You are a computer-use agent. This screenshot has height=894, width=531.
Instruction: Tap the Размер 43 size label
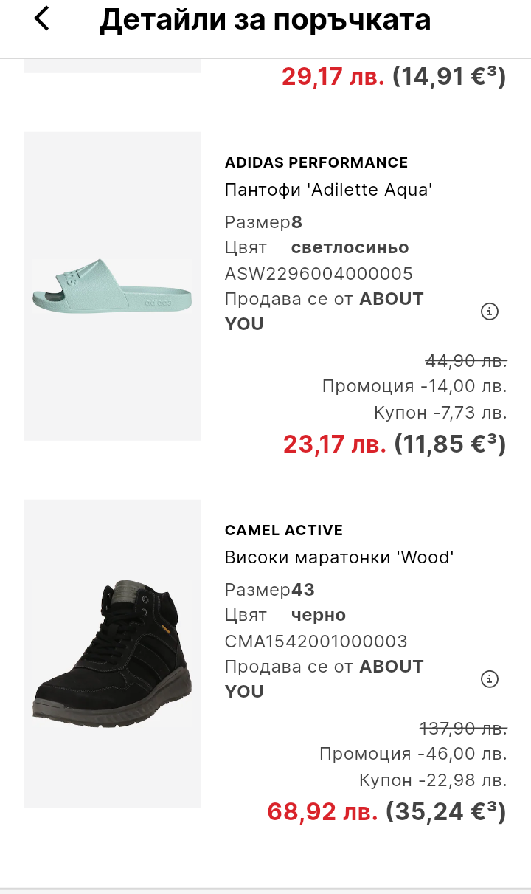pyautogui.click(x=270, y=590)
